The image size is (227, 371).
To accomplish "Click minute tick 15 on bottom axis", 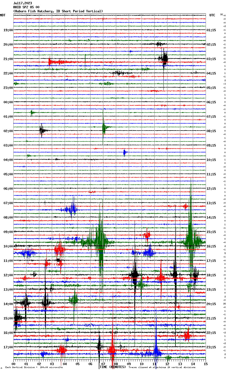I will coord(206,364).
